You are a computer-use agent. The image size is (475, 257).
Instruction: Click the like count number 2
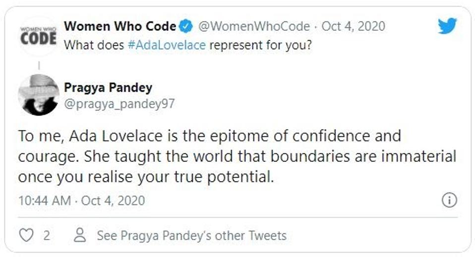(47, 235)
